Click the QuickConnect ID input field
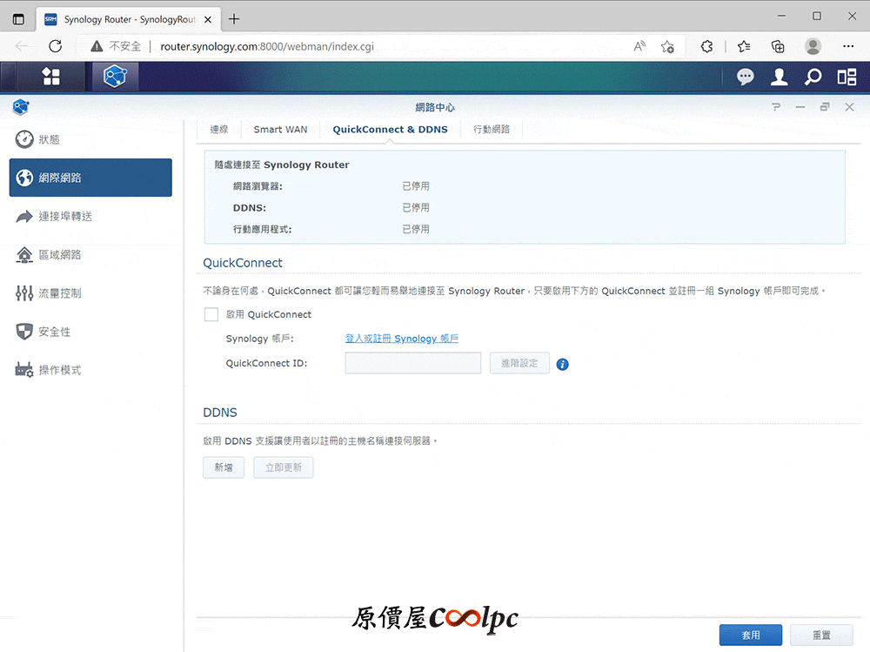 tap(412, 363)
